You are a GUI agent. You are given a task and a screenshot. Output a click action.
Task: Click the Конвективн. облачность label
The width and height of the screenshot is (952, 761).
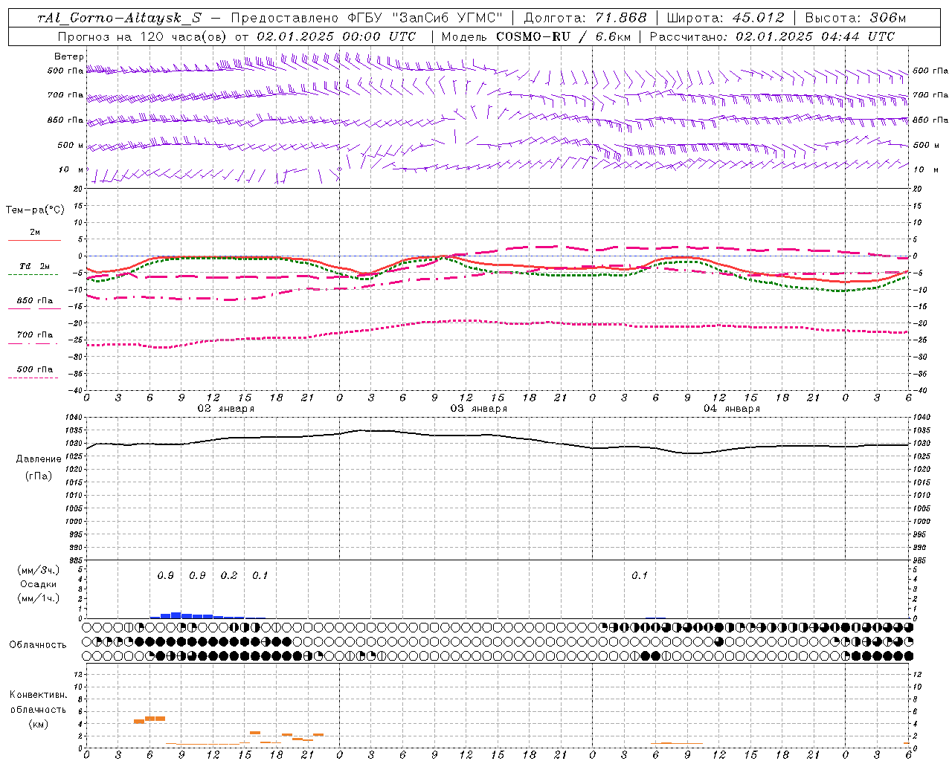(x=38, y=702)
